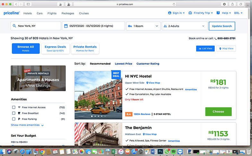Click the Update Search button
Image resolution: width=252 pixels, height=156 pixels.
point(222,26)
